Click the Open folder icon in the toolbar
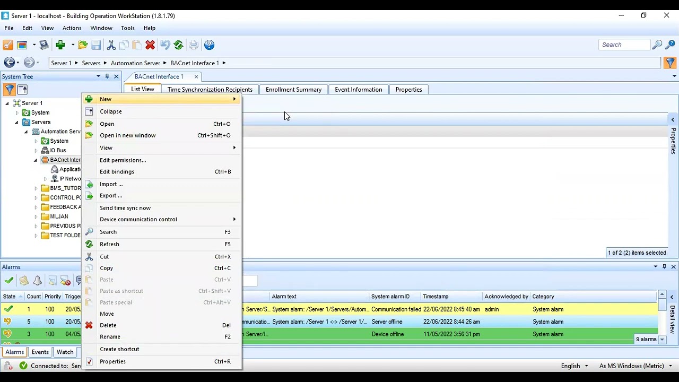This screenshot has width=679, height=382. pyautogui.click(x=83, y=45)
